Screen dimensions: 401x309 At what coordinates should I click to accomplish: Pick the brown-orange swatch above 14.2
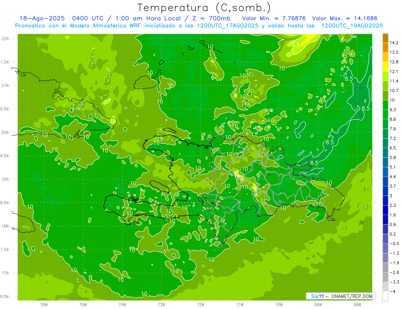(x=385, y=38)
